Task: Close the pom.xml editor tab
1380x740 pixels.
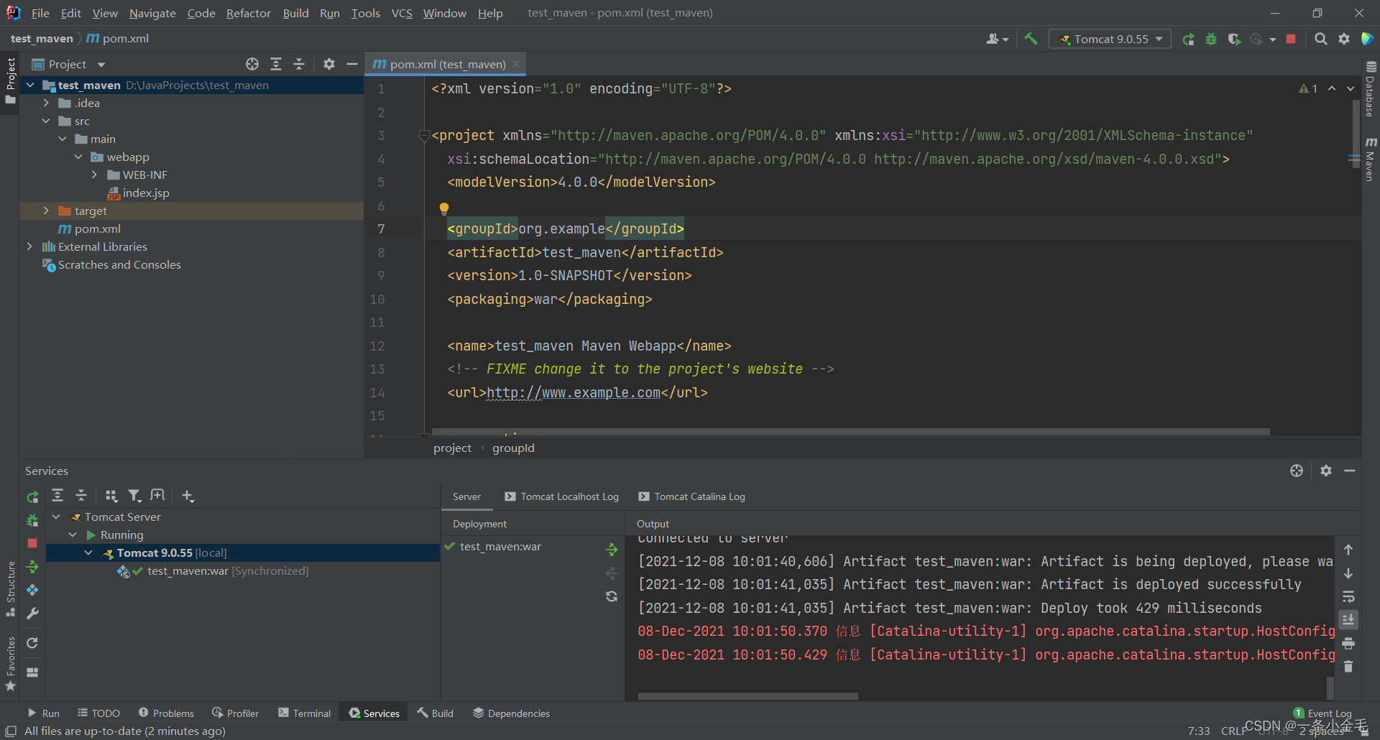Action: point(516,64)
